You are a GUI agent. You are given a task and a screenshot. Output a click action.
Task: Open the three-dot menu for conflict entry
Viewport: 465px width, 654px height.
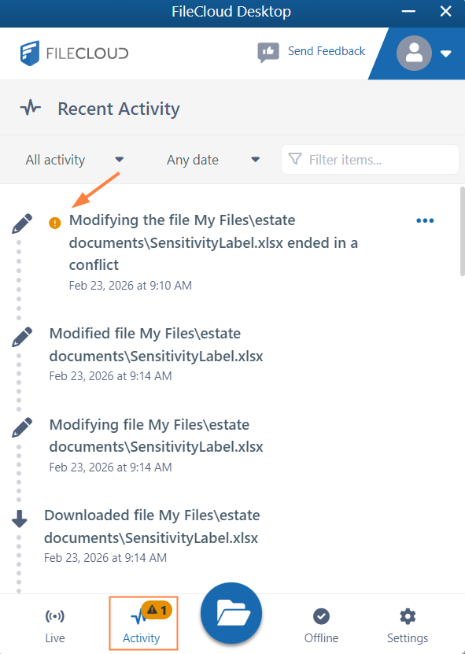(x=425, y=220)
